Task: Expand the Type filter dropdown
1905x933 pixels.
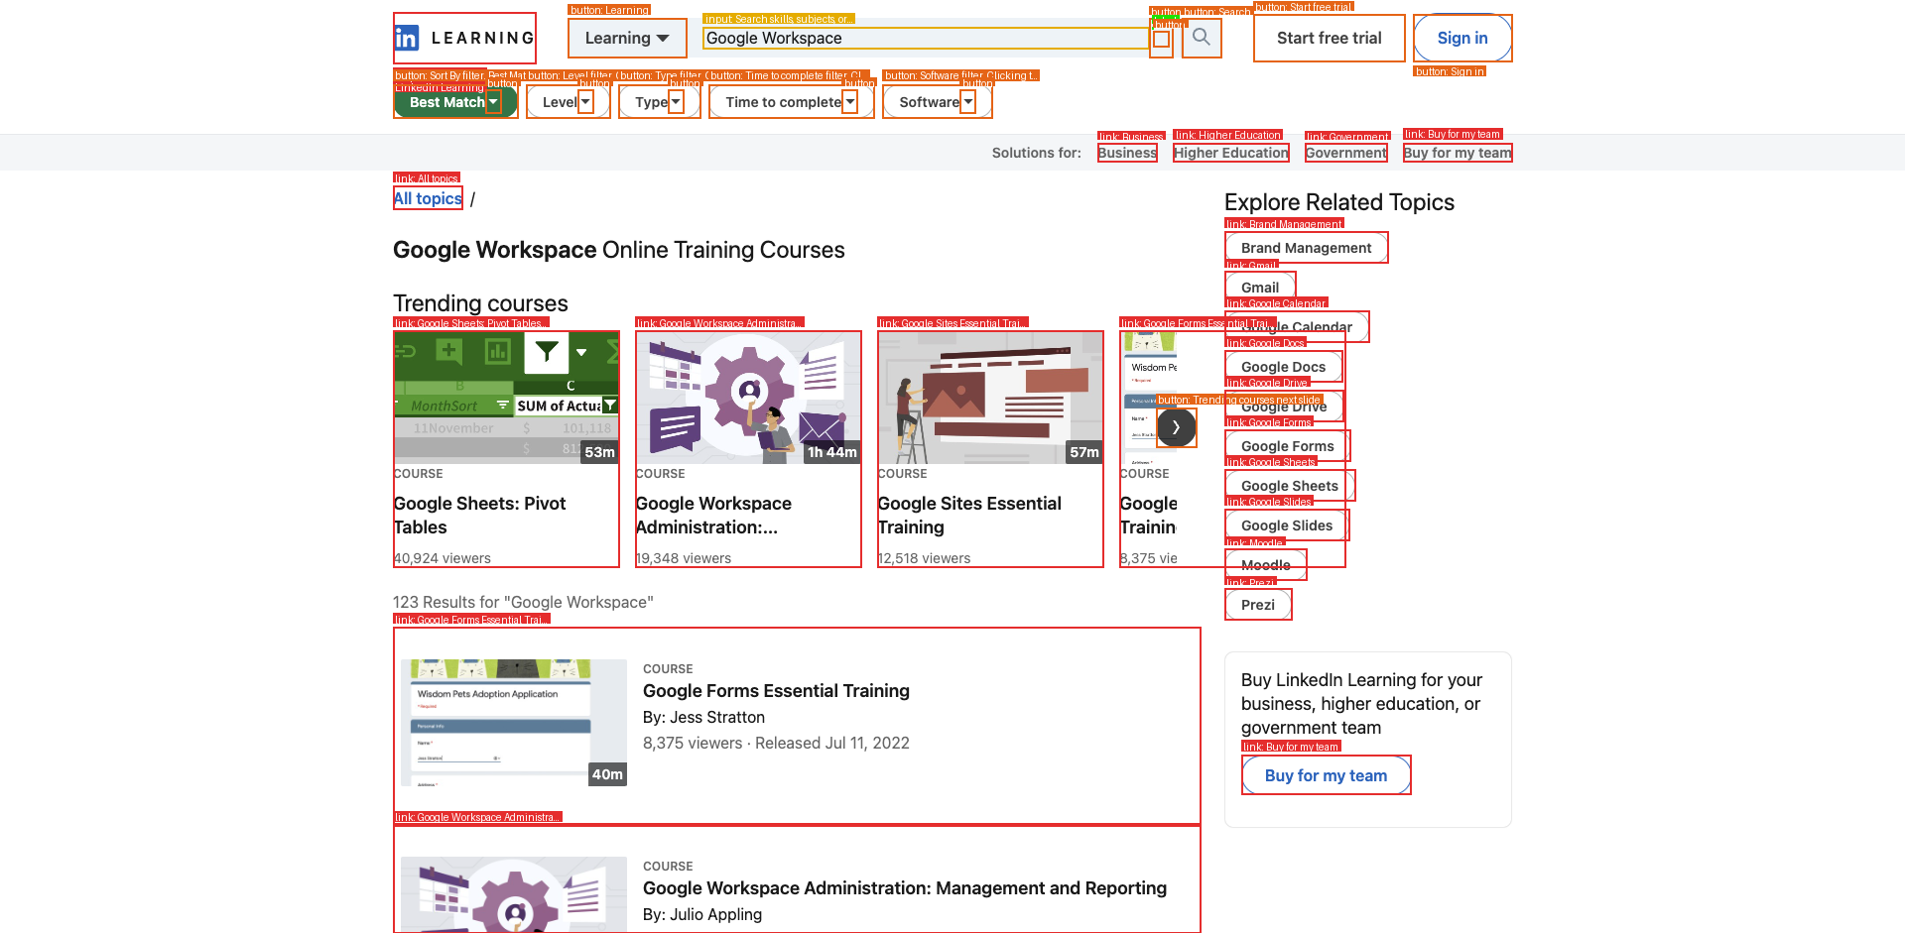Action: pyautogui.click(x=659, y=102)
